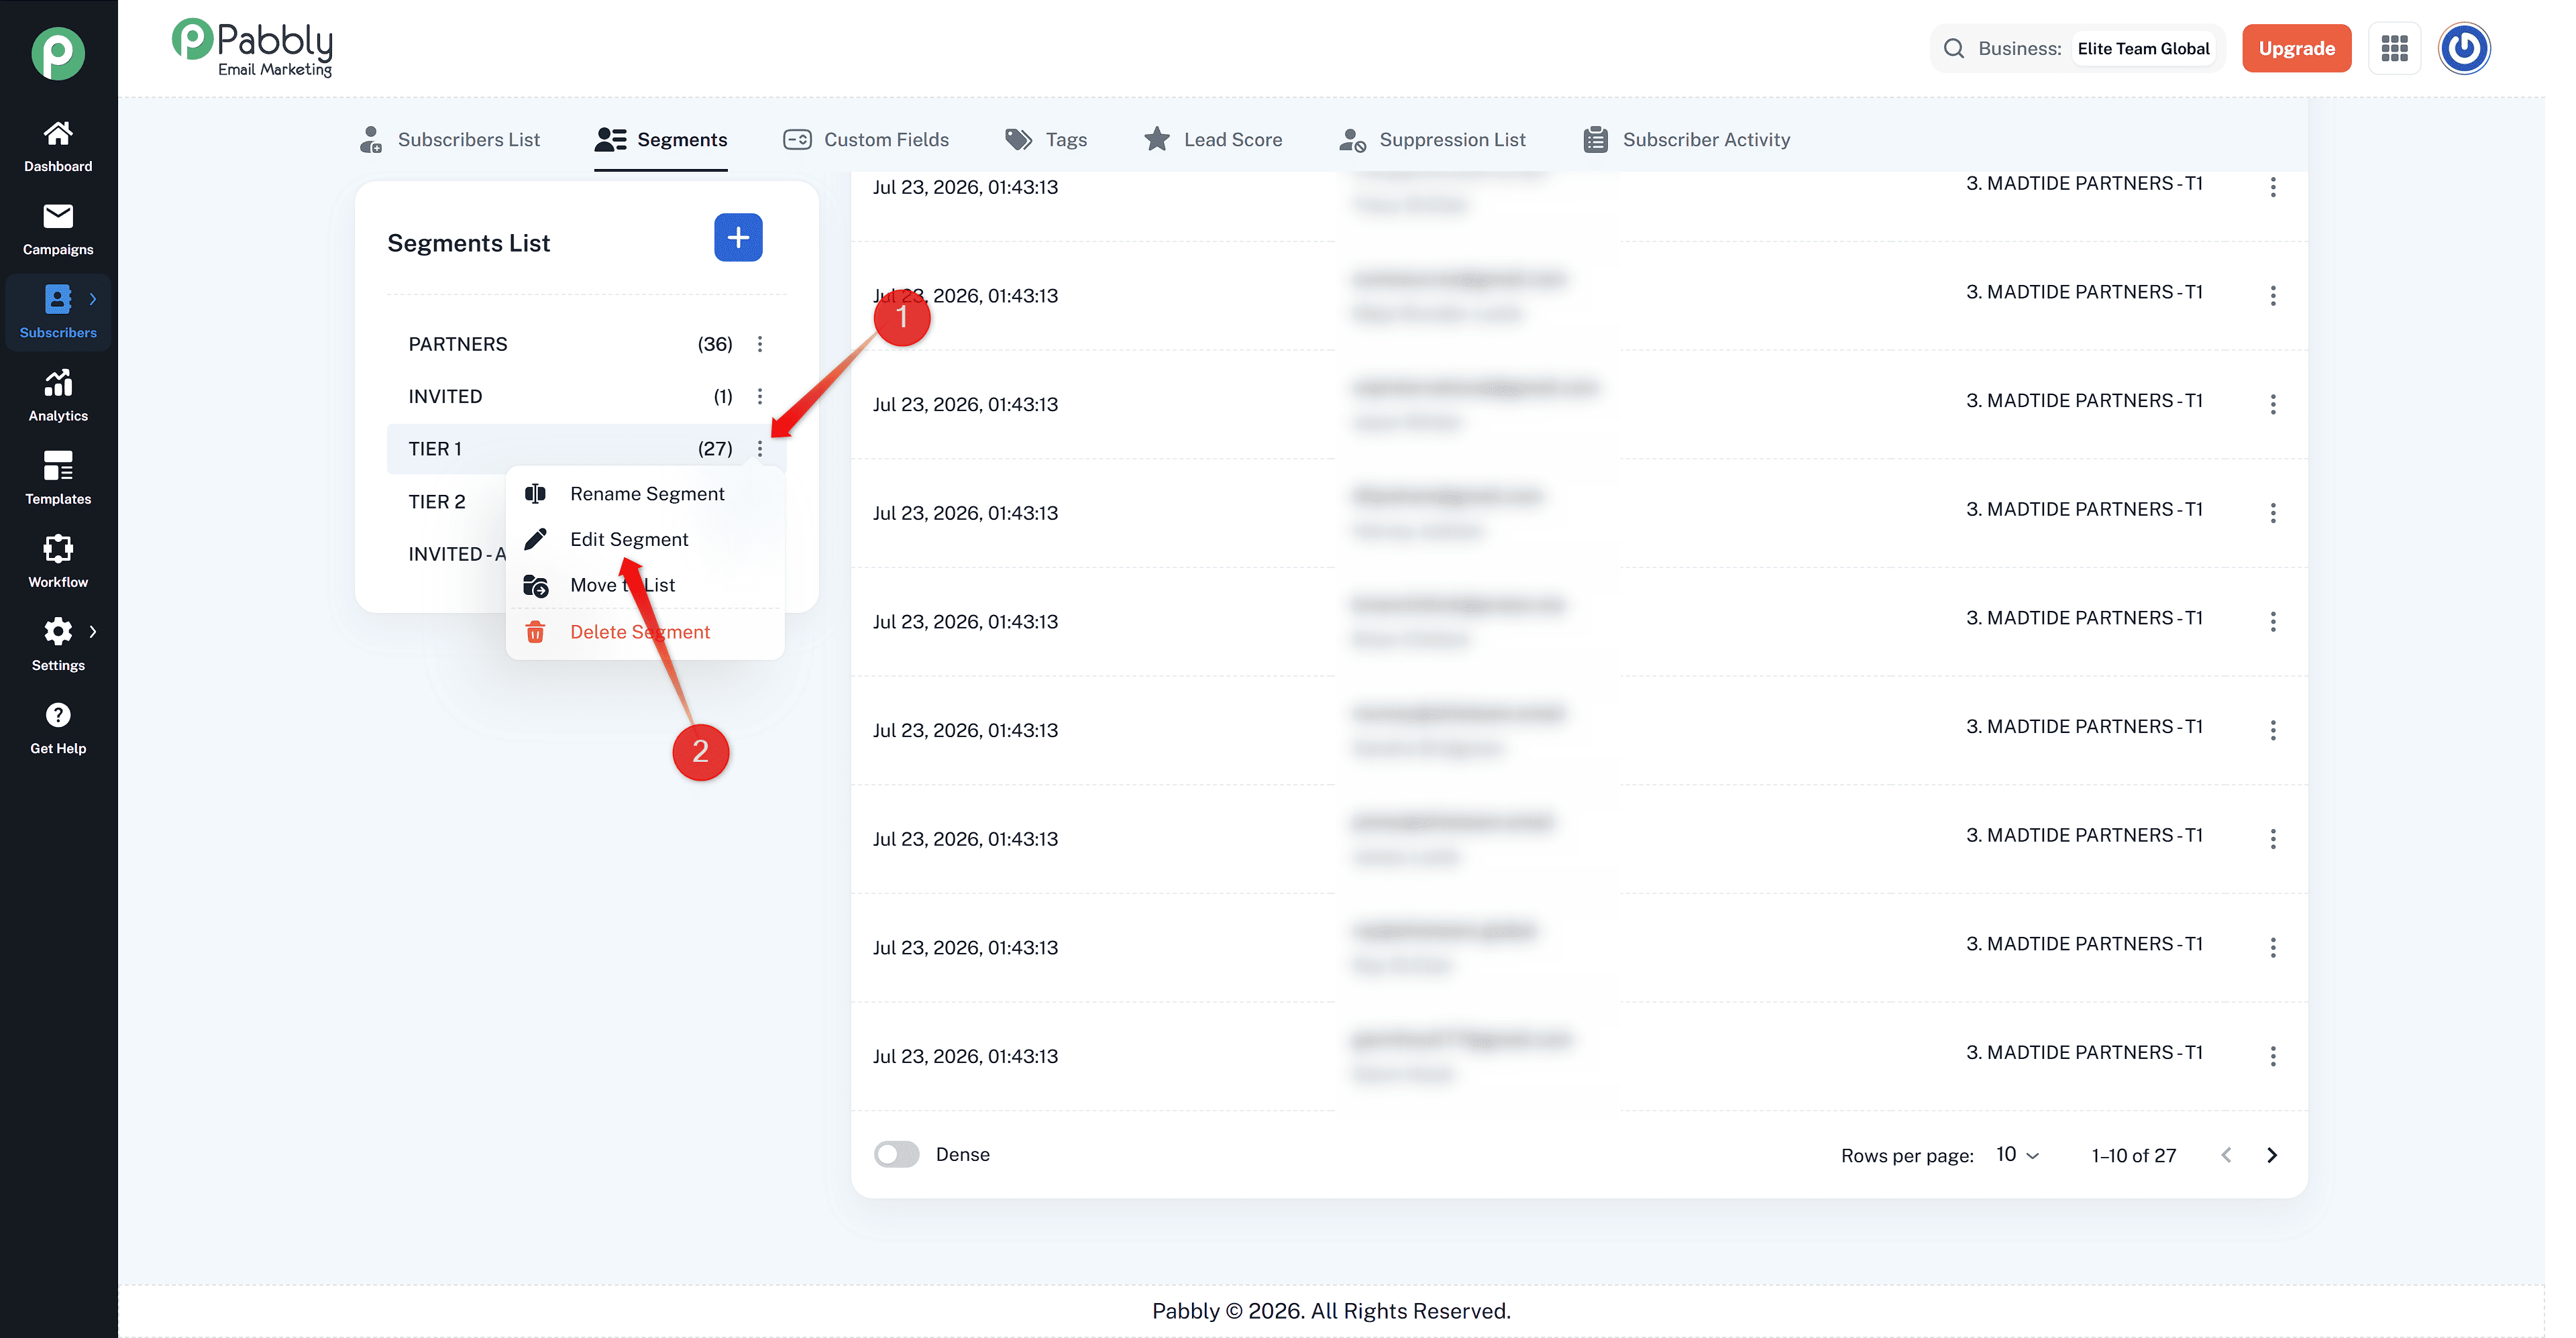Open Campaigns in the sidebar
This screenshot has width=2576, height=1338.
tap(58, 229)
